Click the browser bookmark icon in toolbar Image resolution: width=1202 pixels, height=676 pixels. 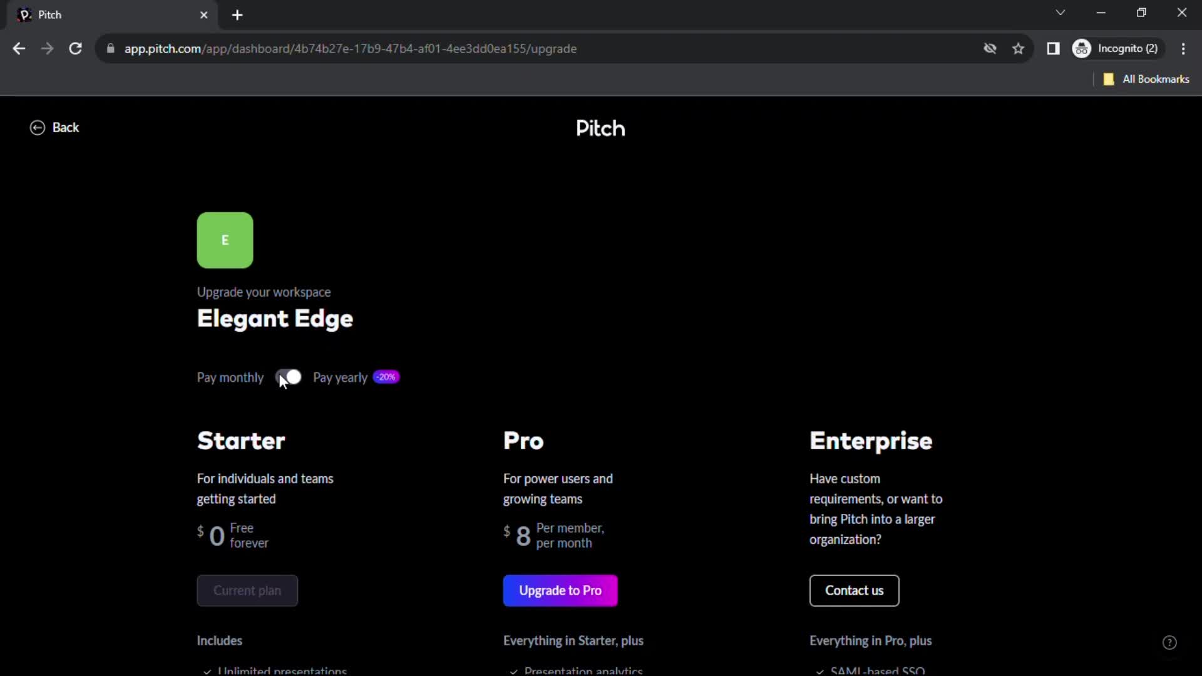point(1019,48)
